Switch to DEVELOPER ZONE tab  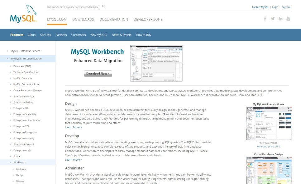pos(148,19)
